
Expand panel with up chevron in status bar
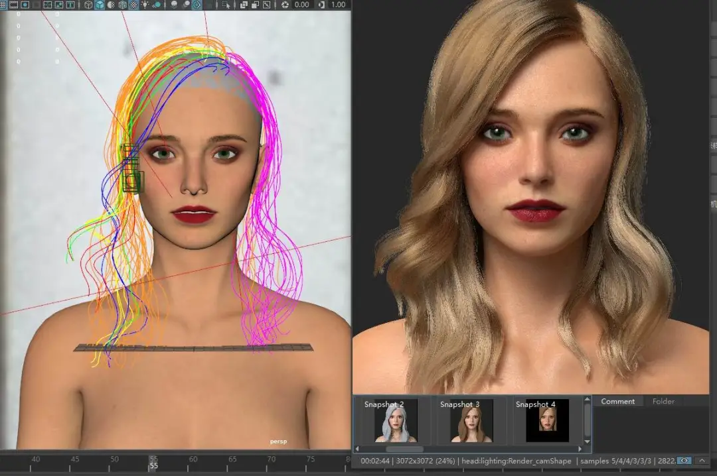[x=702, y=460]
